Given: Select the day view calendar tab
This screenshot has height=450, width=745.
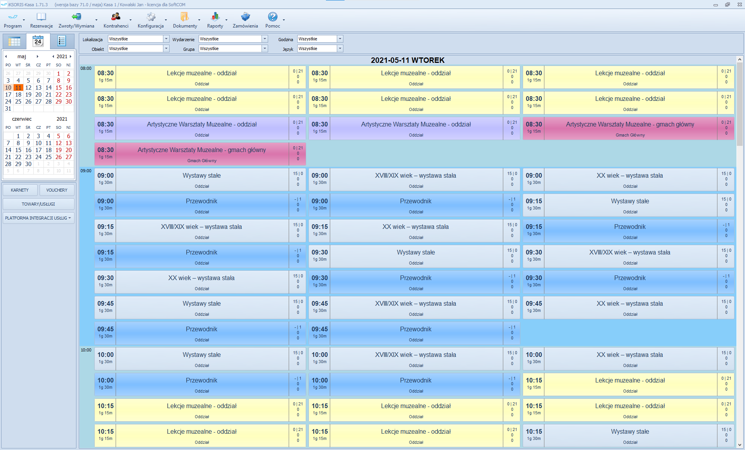Looking at the screenshot, I should 38,41.
